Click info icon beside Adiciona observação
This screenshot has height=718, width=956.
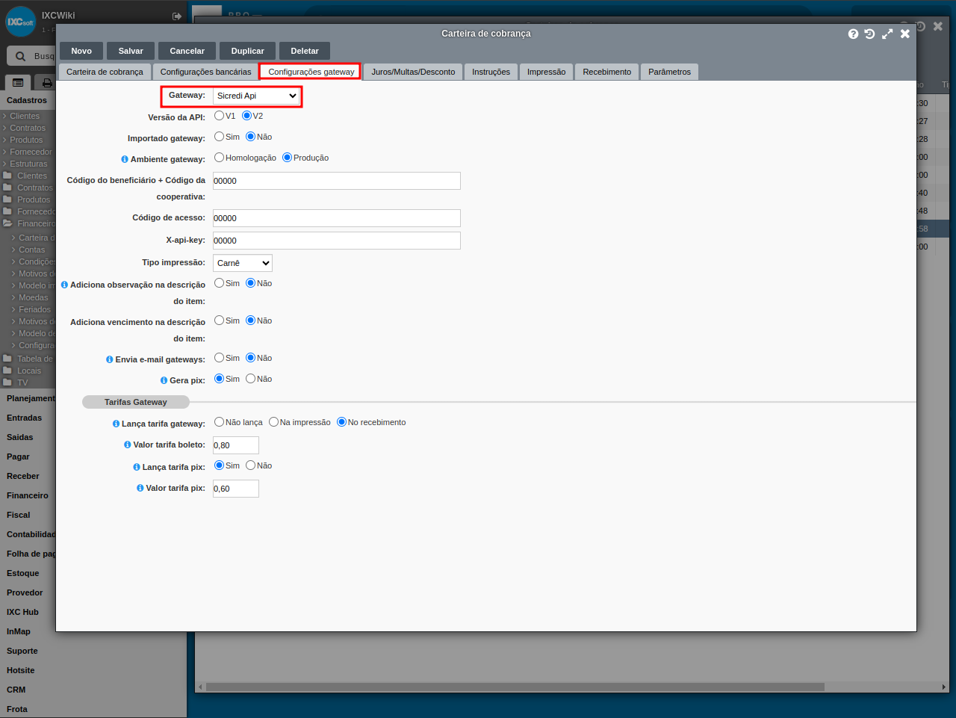click(x=64, y=285)
